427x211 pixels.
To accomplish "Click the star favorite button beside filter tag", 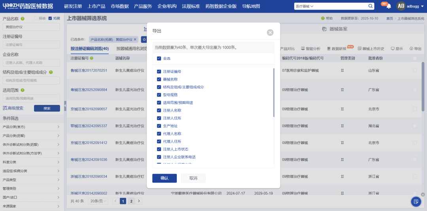I will [x=144, y=39].
